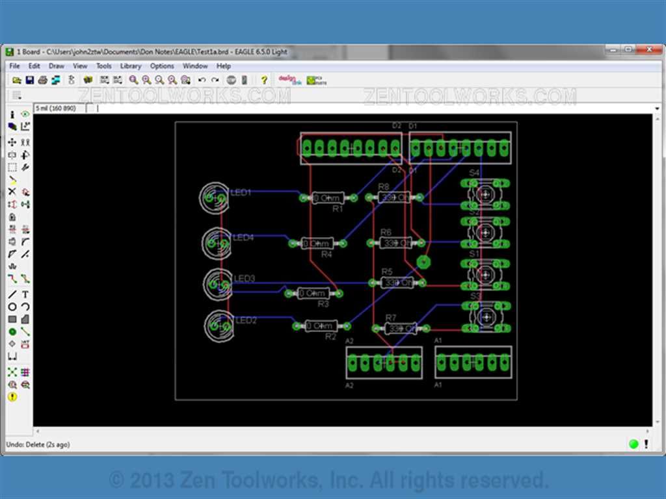Select the Mark tool
Image resolution: width=666 pixels, height=499 pixels.
tap(25, 127)
